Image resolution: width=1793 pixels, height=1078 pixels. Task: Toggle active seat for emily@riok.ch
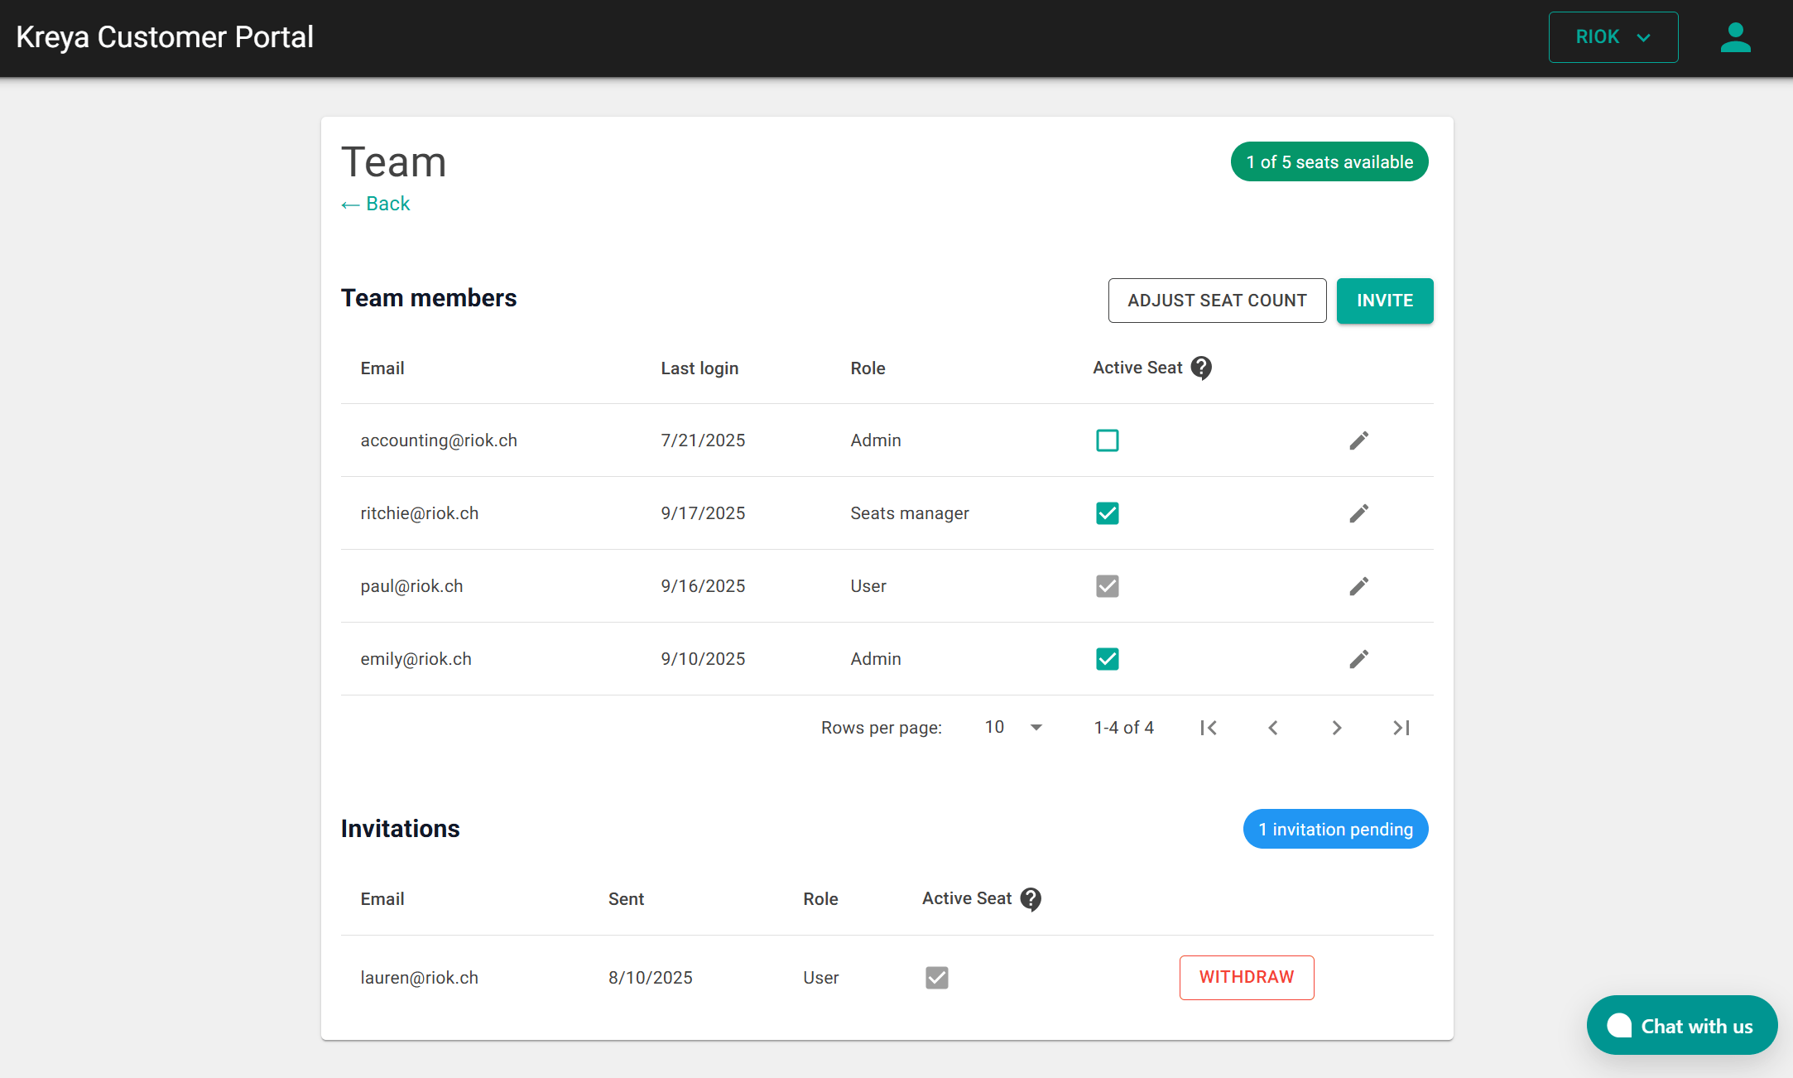(x=1107, y=659)
